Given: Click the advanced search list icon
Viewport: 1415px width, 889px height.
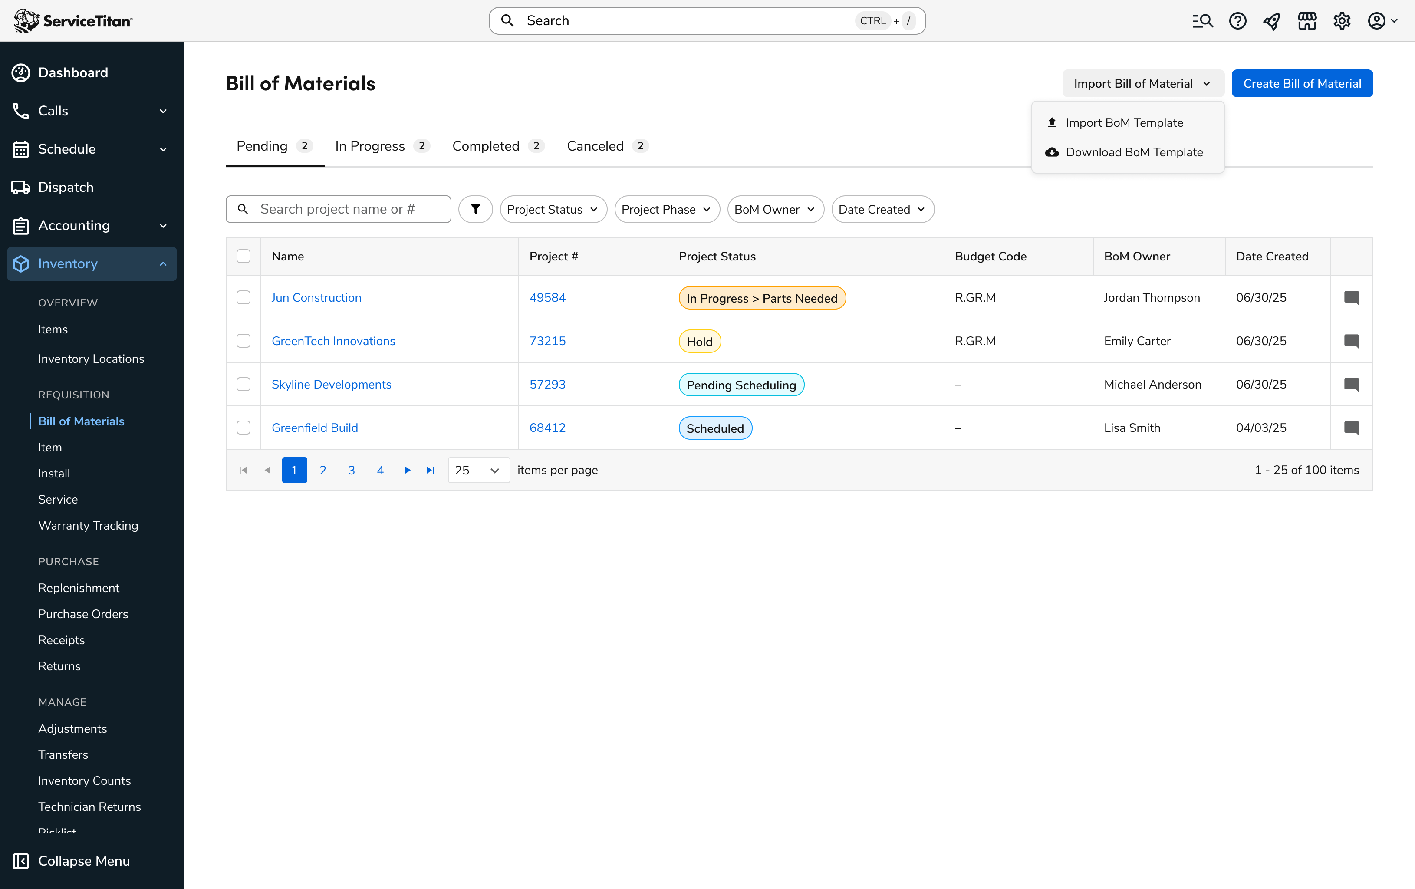Looking at the screenshot, I should click(1202, 21).
